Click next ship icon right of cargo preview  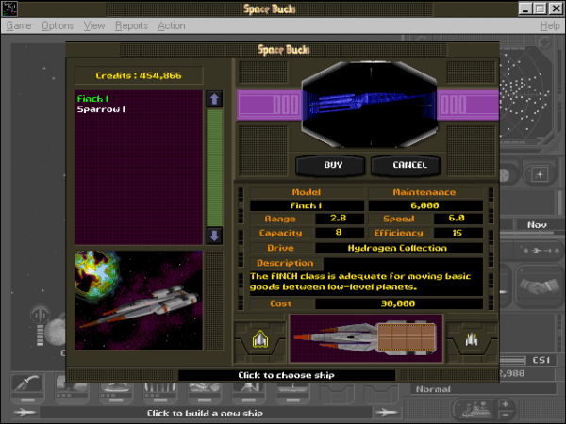tap(472, 338)
